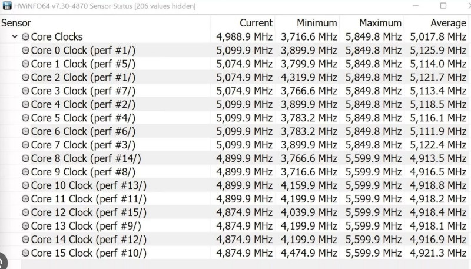Viewport: 471px width, 269px height.
Task: Select the Core 10 Clock (perf #13/) row
Action: (x=88, y=185)
